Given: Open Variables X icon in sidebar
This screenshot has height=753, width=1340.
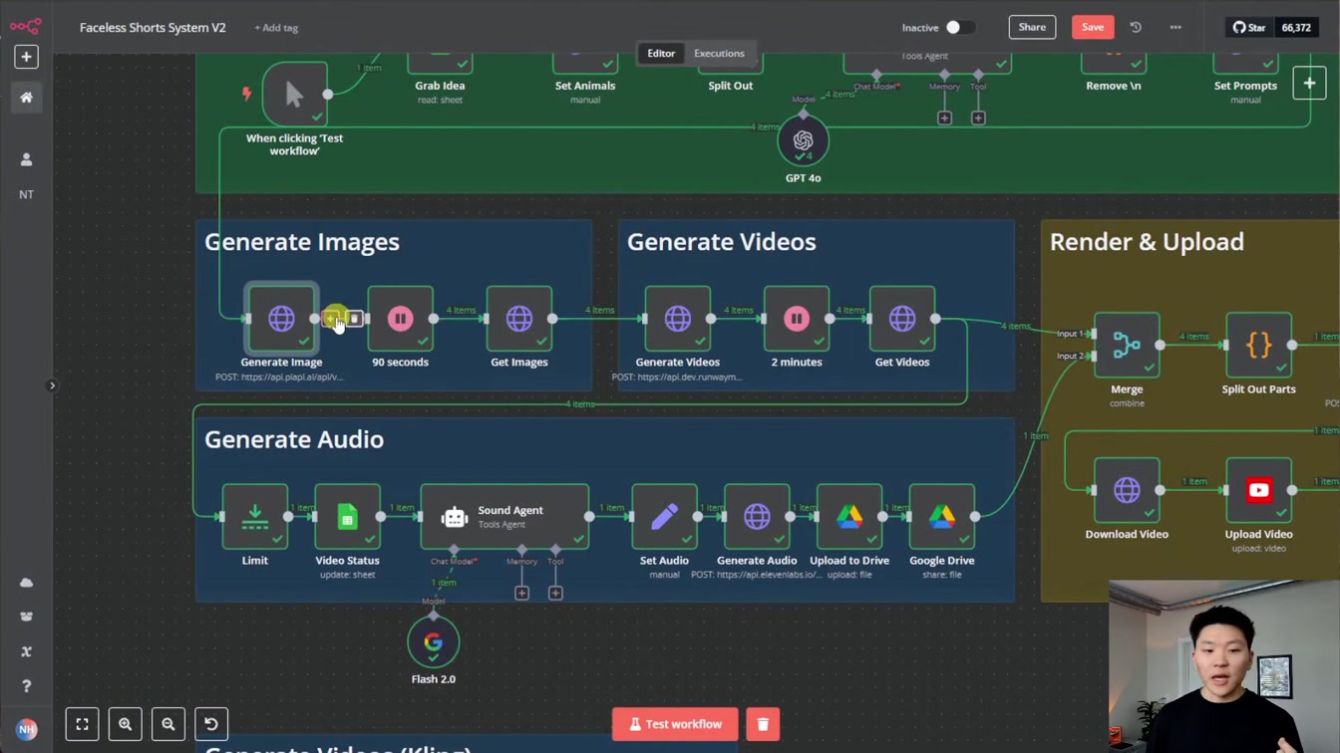Looking at the screenshot, I should 27,651.
